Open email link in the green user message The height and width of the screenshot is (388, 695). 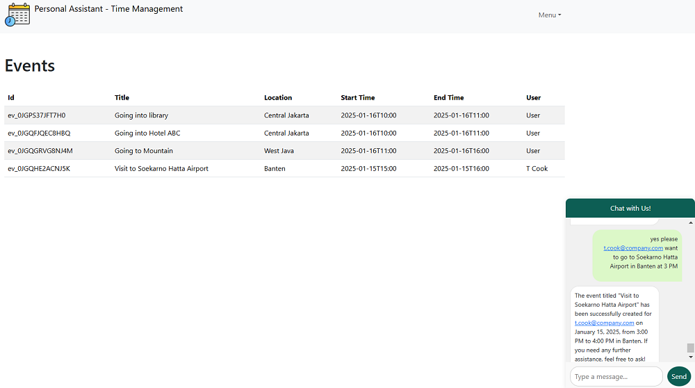pyautogui.click(x=632, y=248)
